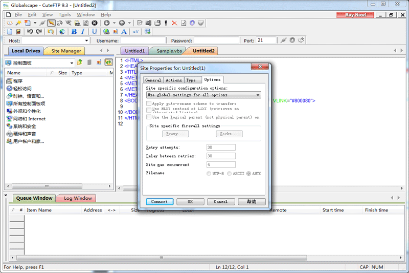409x273 pixels.
Task: Click the red X delete icon
Action: click(174, 23)
